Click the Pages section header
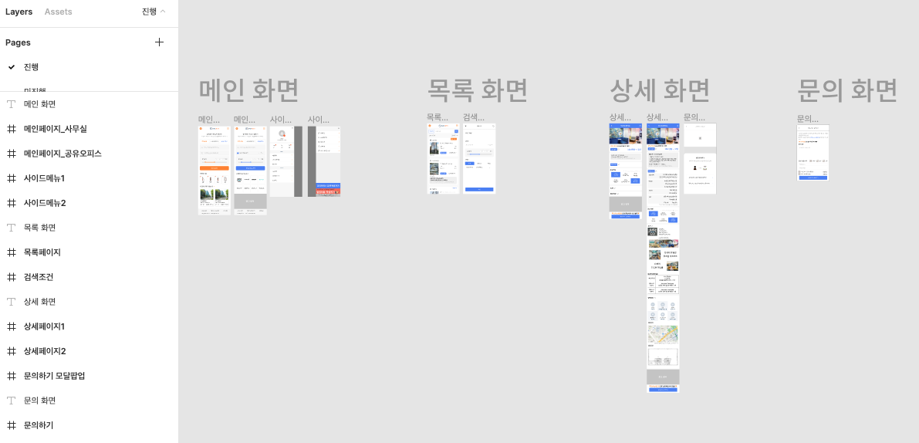The width and height of the screenshot is (919, 443). click(19, 42)
